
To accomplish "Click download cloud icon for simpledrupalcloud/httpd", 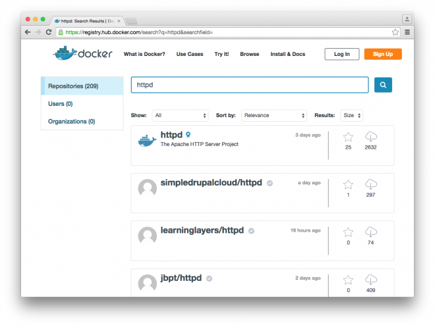I will 370,185.
